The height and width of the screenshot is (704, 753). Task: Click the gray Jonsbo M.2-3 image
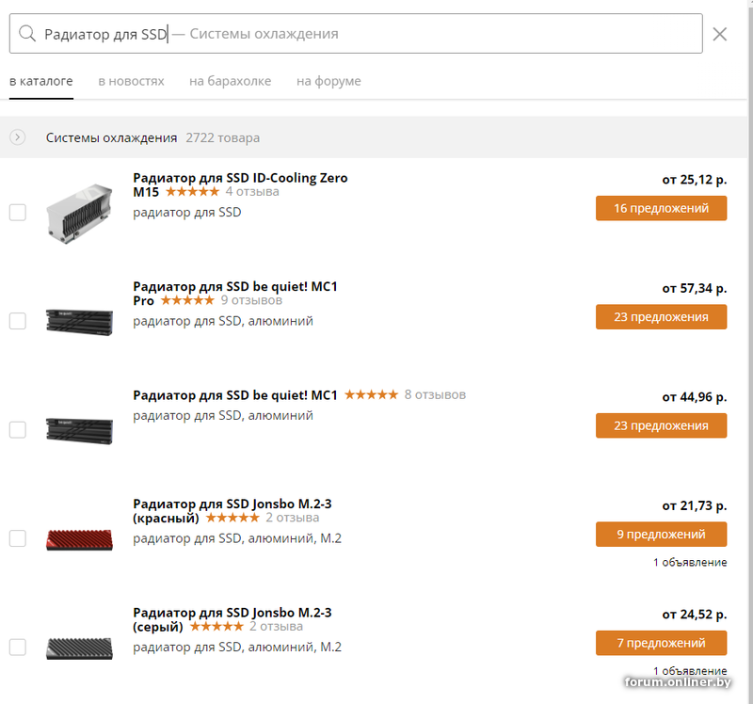[x=79, y=647]
